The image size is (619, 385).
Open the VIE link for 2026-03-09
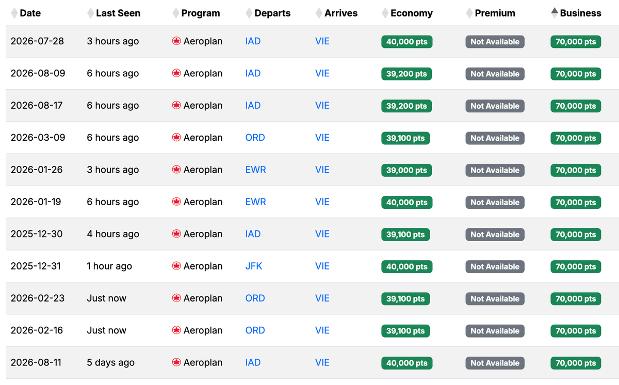coord(322,138)
